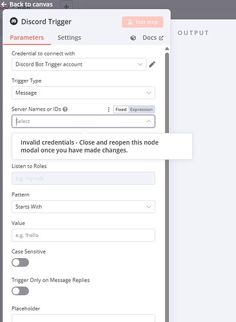Expand the Trigger Type dropdown
The height and width of the screenshot is (322, 236).
84,93
